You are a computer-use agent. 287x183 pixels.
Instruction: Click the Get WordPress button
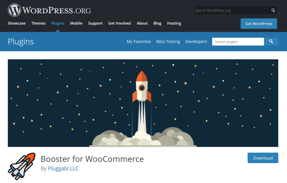[x=259, y=24]
